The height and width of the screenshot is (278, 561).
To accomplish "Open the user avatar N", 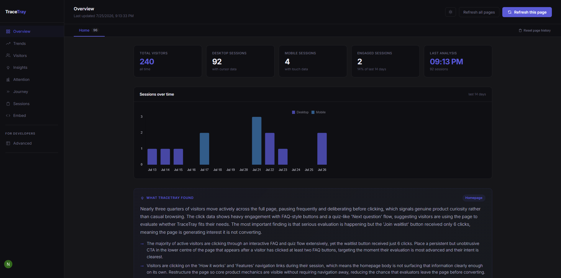I will (8, 264).
